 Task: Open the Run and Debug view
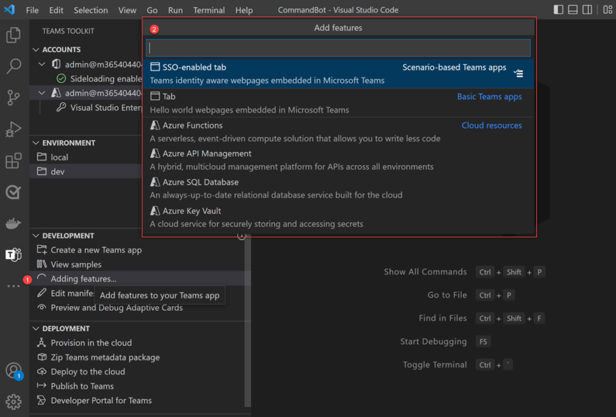point(13,129)
